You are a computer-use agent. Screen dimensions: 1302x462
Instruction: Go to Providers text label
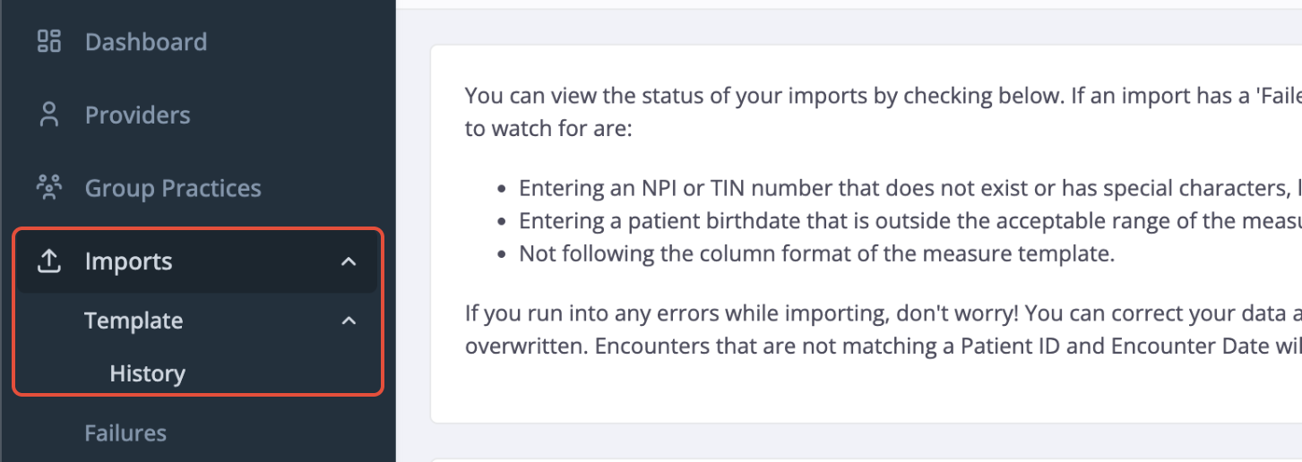coord(138,115)
